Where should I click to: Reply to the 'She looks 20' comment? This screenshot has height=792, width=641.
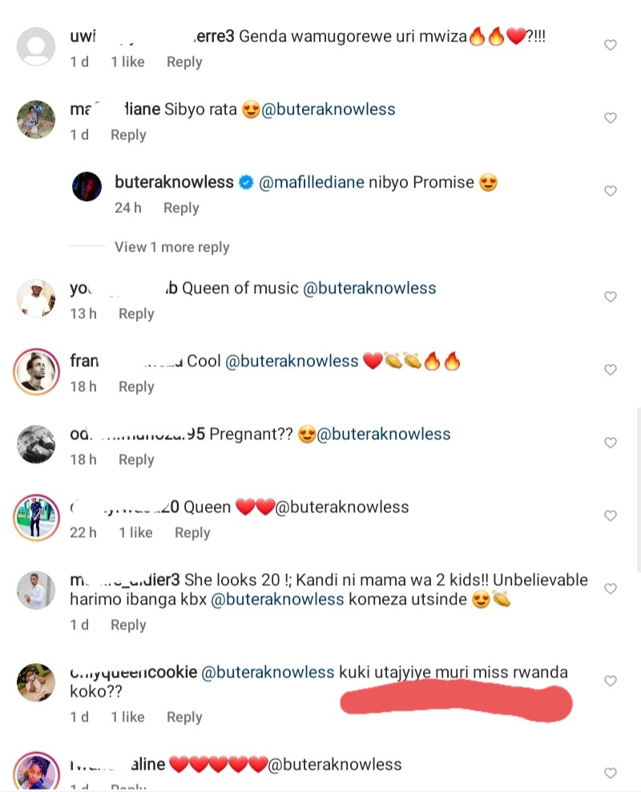tap(128, 624)
